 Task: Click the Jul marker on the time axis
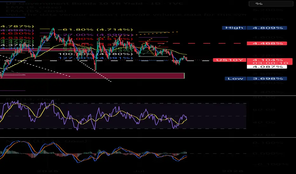click(x=139, y=171)
